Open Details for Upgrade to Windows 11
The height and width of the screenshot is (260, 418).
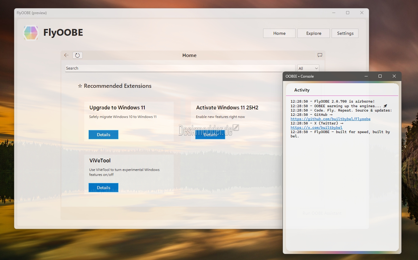coord(103,135)
